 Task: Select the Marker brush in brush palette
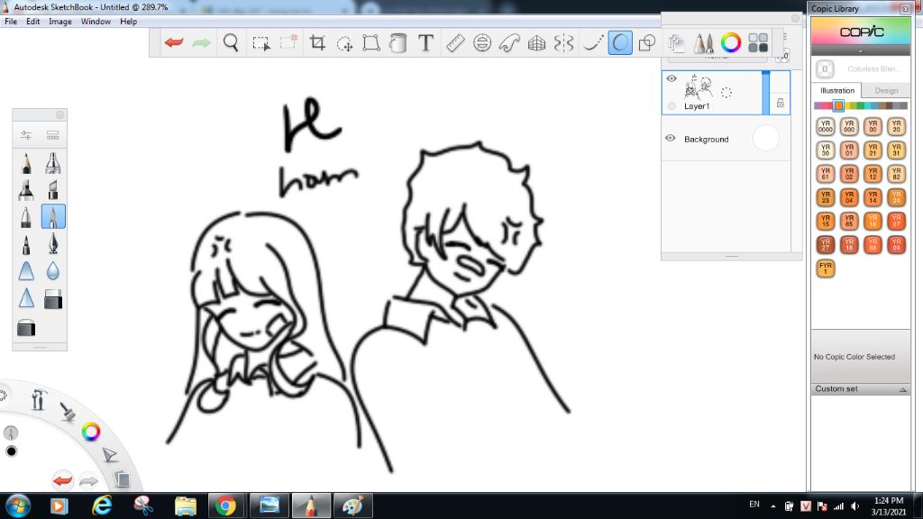pos(26,190)
